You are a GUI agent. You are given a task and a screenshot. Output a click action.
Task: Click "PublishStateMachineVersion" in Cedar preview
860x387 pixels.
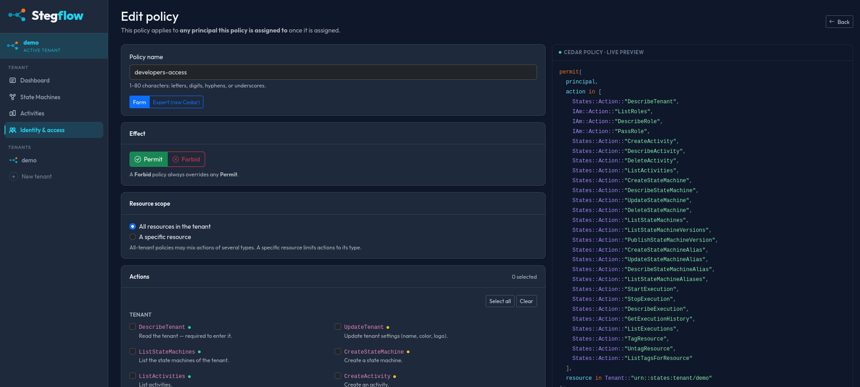pos(645,240)
